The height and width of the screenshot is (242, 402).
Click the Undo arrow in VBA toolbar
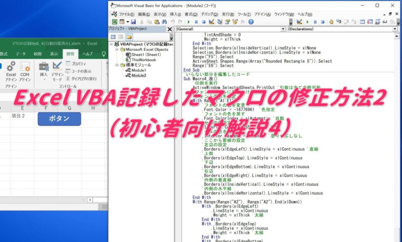tap(173, 22)
